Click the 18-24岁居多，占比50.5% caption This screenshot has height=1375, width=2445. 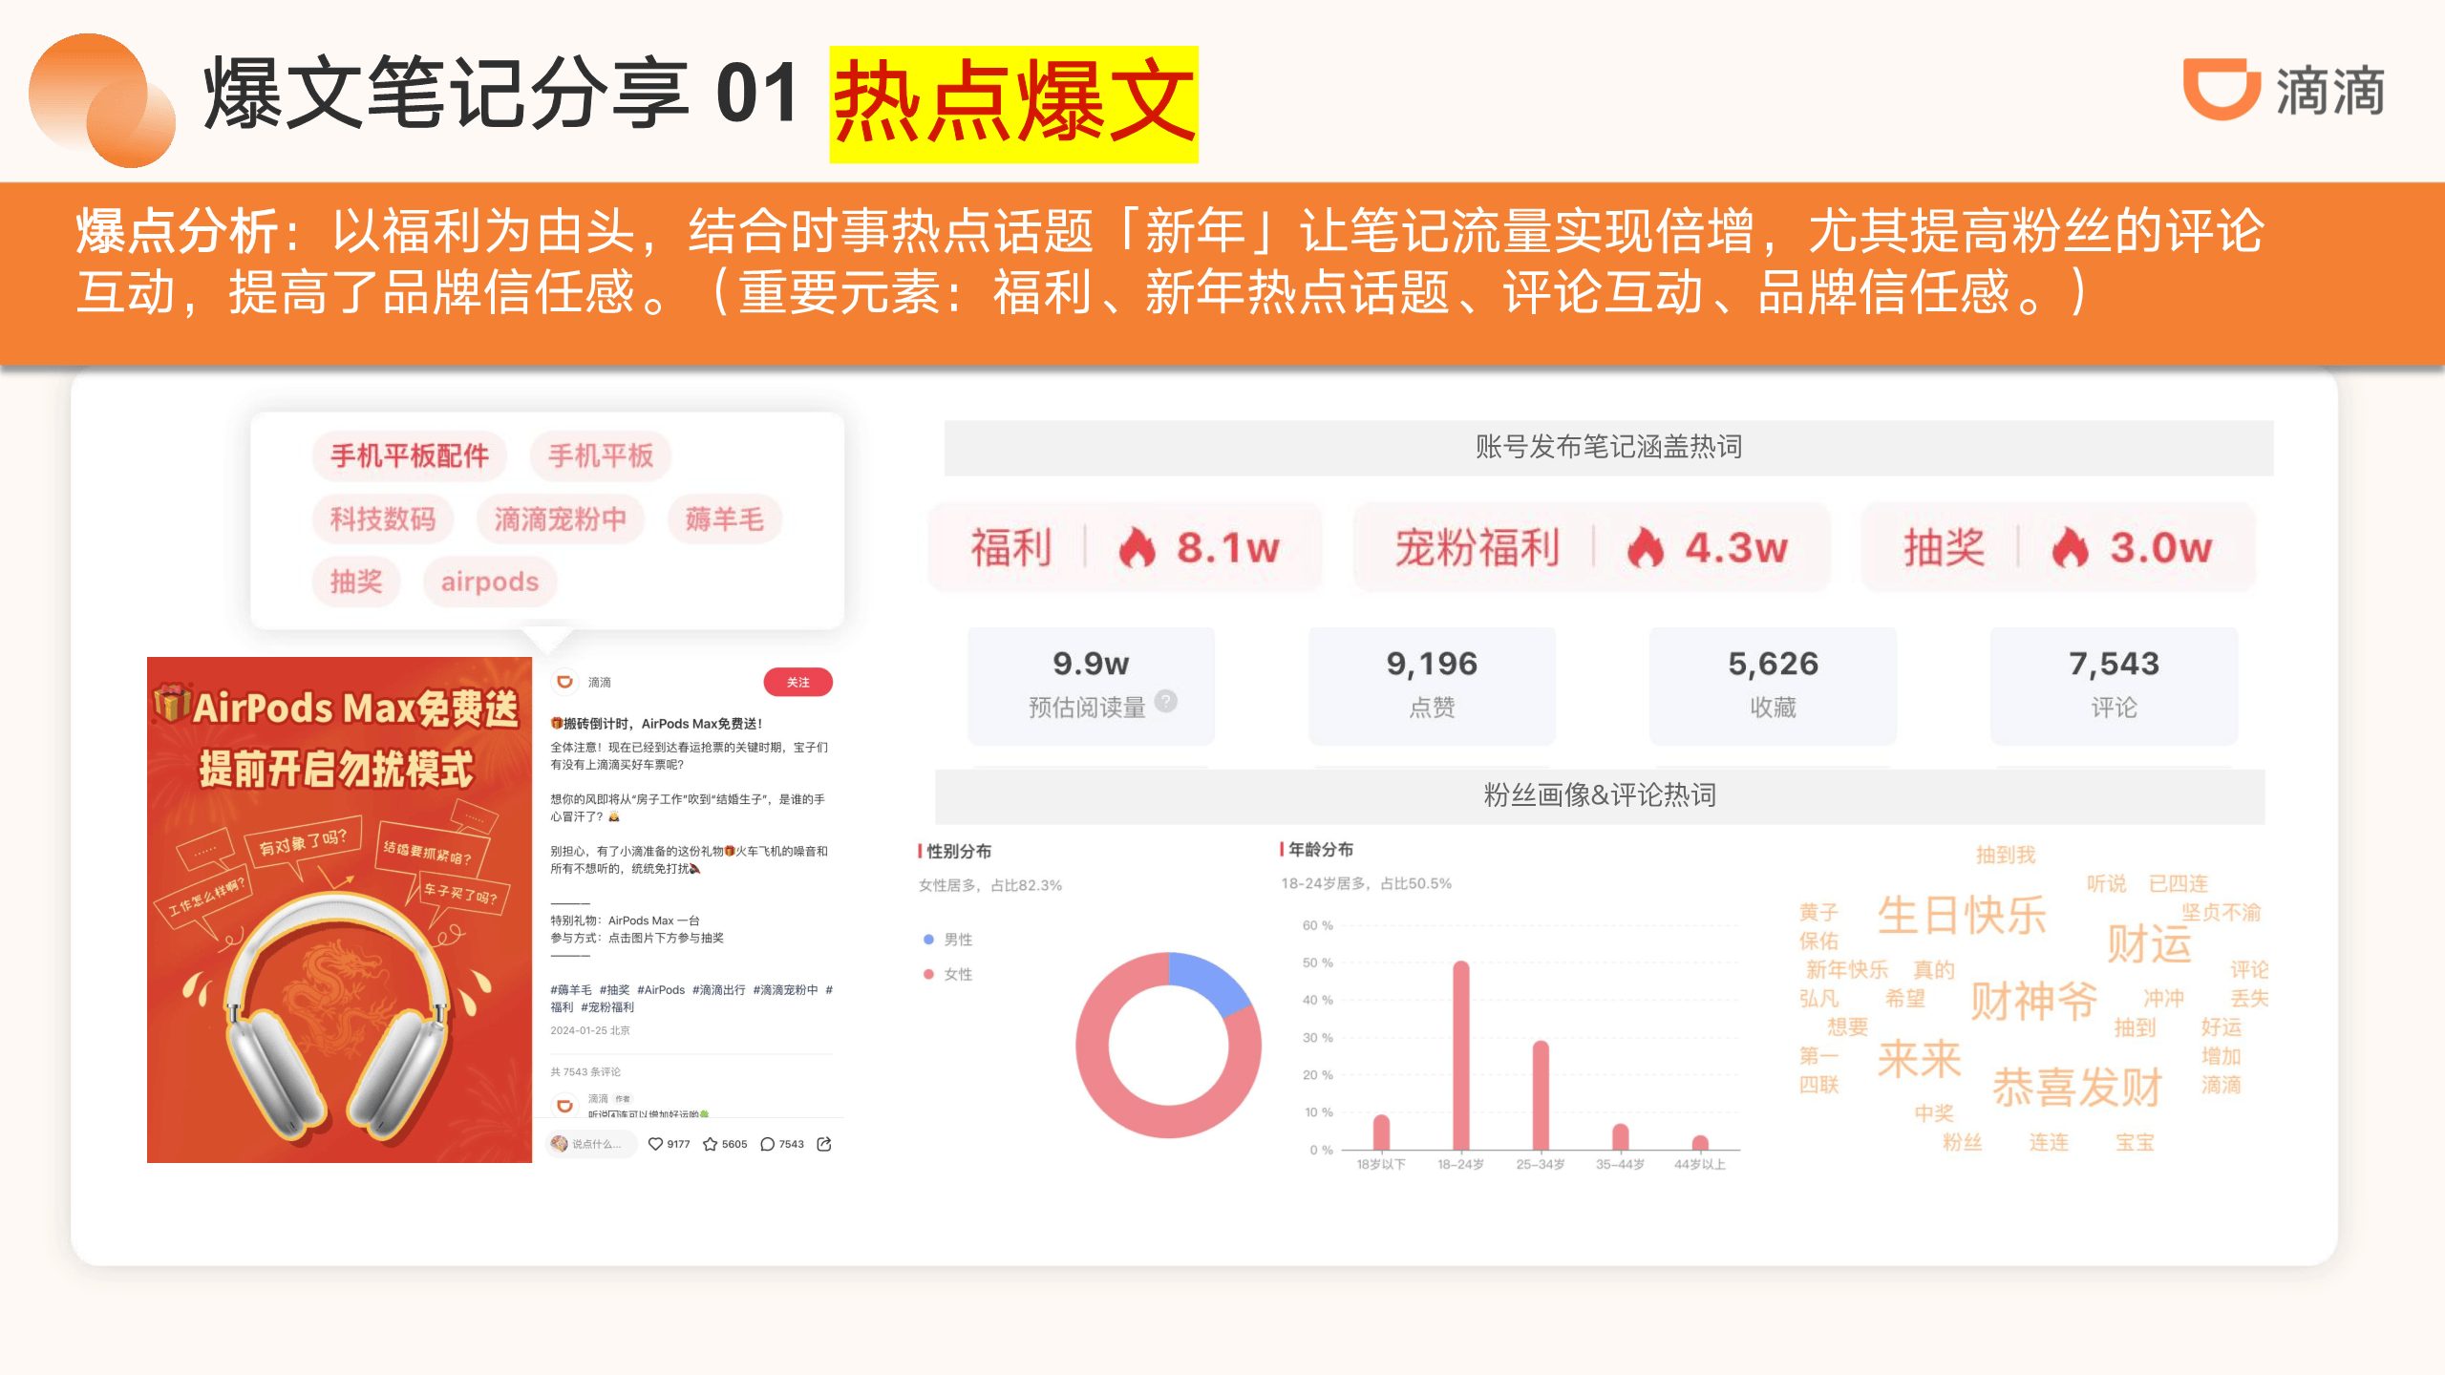pos(1366,883)
